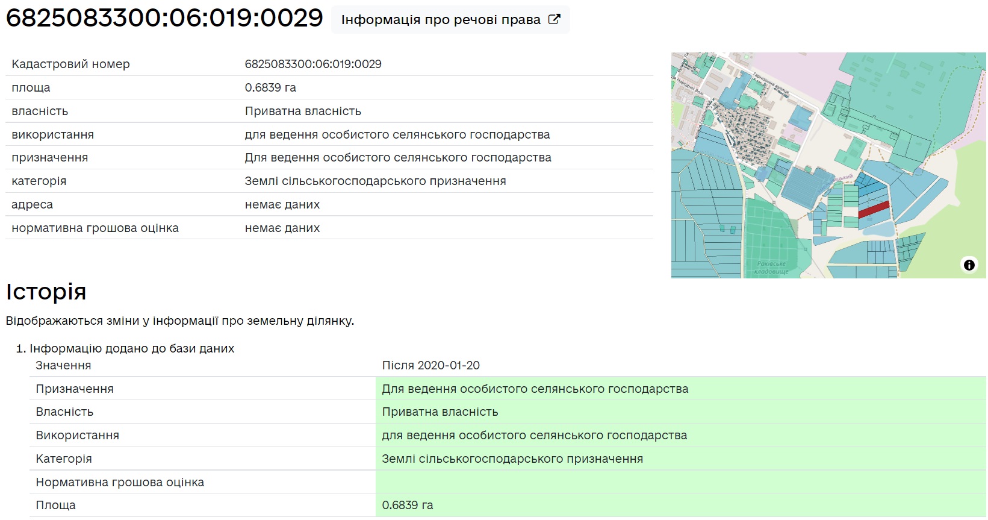988x520 pixels.
Task: Click the map attribution info icon
Action: click(969, 265)
